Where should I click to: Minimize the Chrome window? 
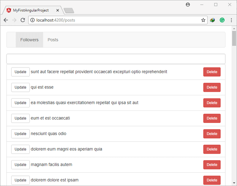(202, 5)
